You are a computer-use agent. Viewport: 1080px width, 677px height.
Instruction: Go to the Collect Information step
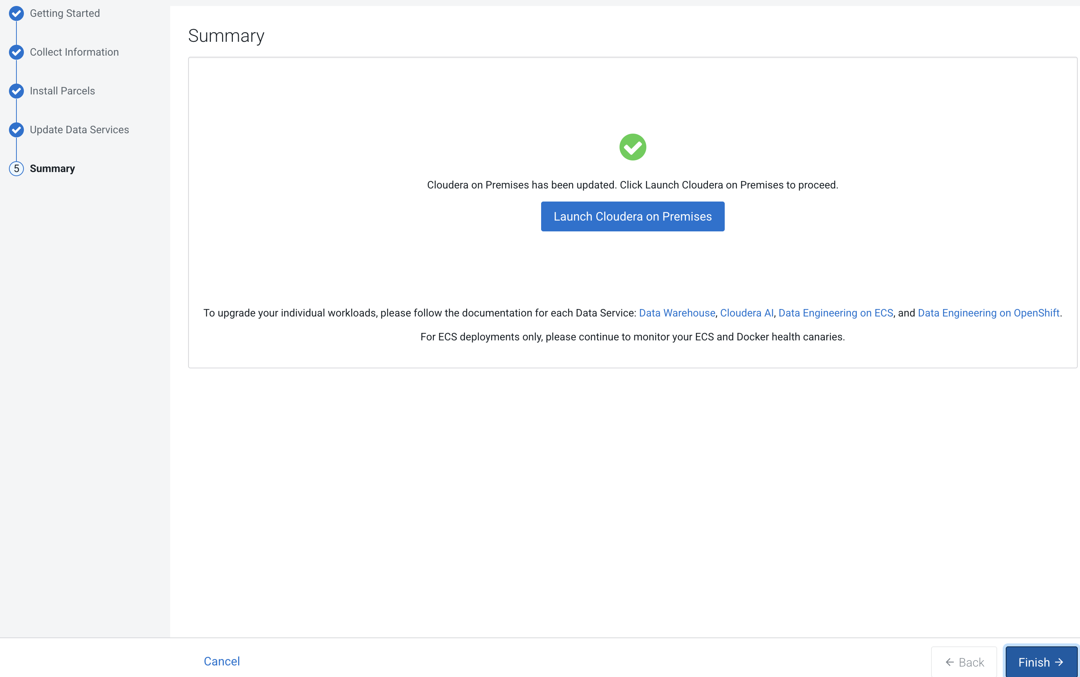click(74, 52)
